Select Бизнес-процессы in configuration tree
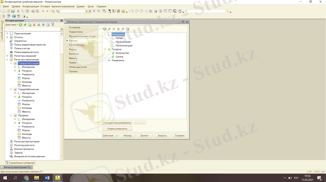 point(24,149)
